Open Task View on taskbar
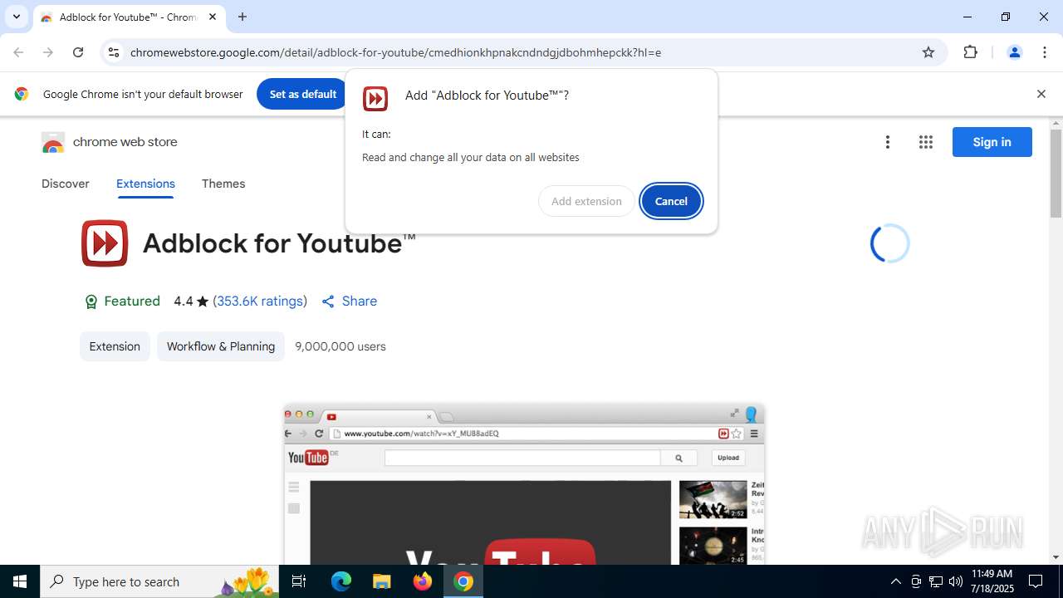The height and width of the screenshot is (598, 1063). tap(299, 581)
